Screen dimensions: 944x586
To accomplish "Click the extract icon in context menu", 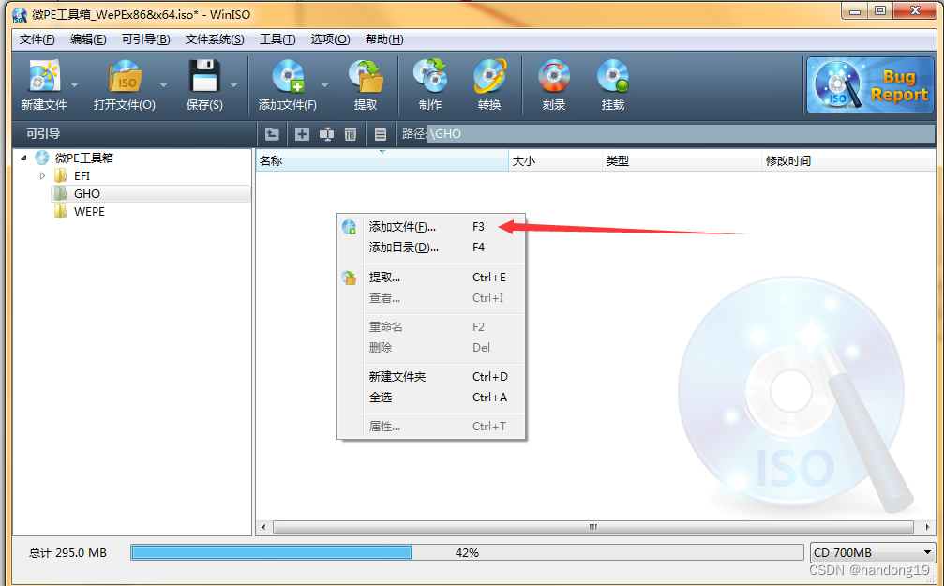I will (x=349, y=278).
